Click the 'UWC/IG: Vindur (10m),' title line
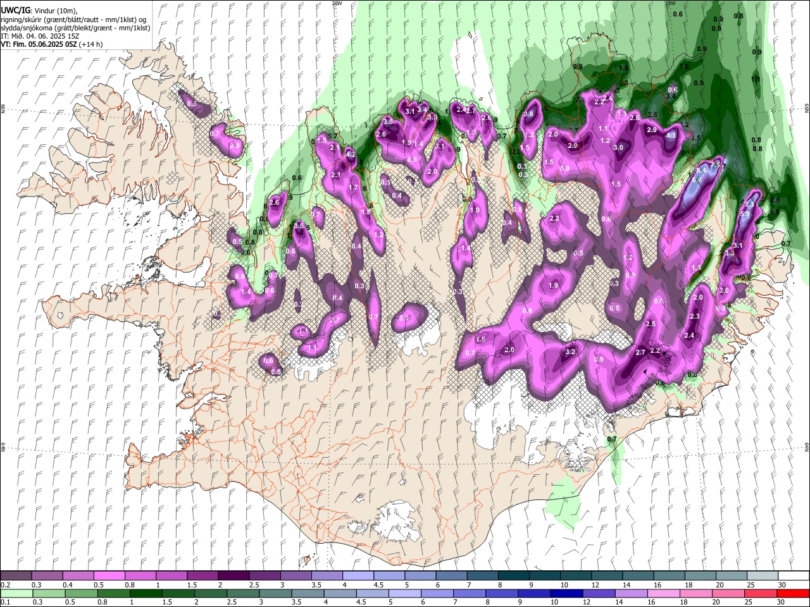Viewport: 810px width, 607px height. pos(39,11)
